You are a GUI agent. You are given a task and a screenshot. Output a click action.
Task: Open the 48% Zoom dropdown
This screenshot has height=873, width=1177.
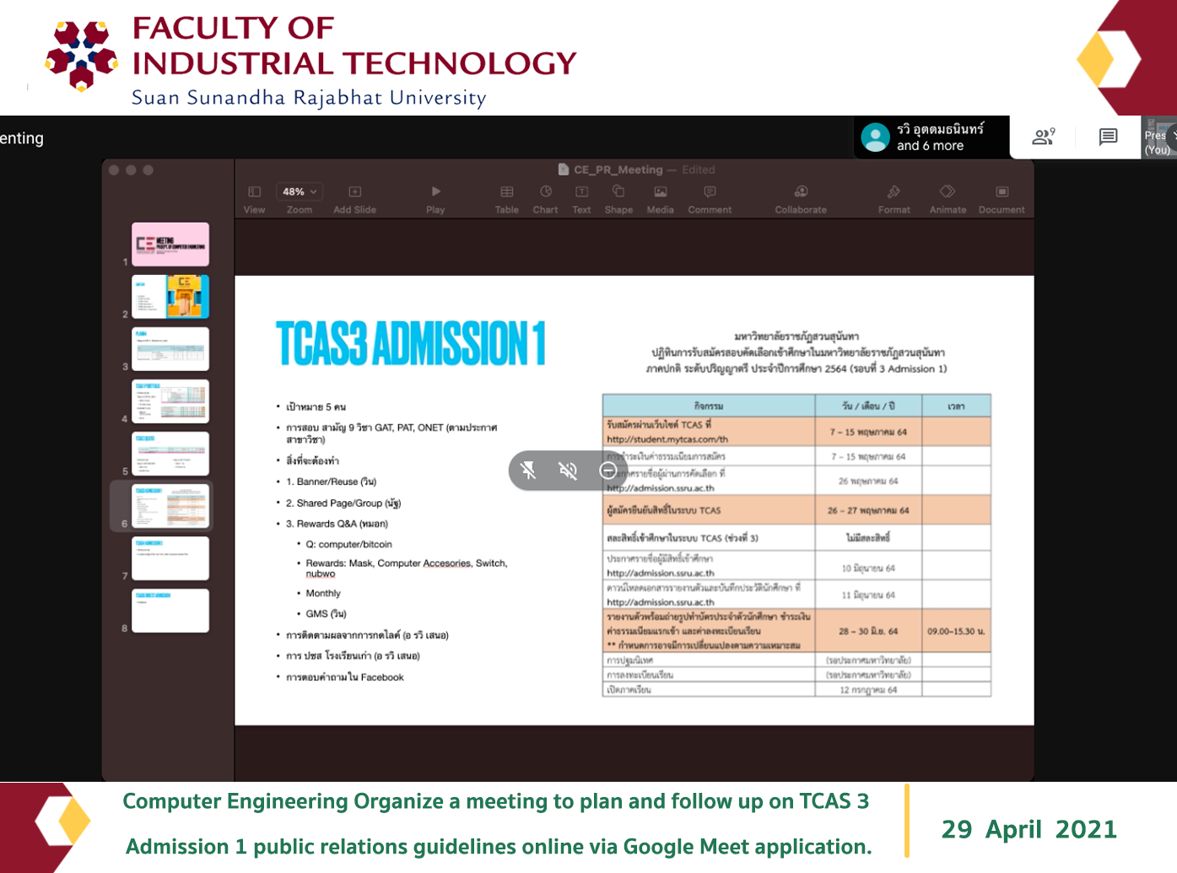pyautogui.click(x=300, y=192)
